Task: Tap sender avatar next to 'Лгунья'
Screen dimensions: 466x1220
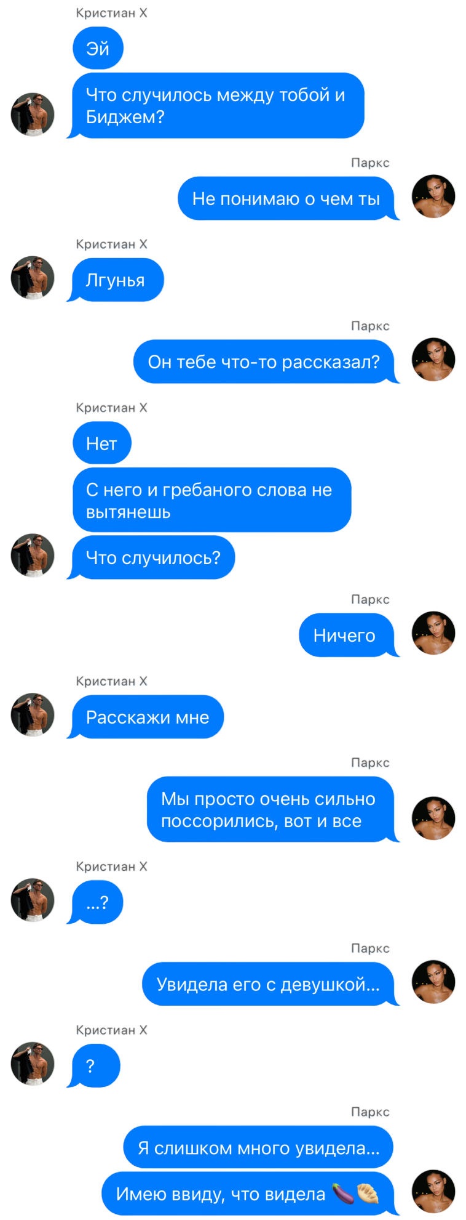Action: [x=33, y=278]
